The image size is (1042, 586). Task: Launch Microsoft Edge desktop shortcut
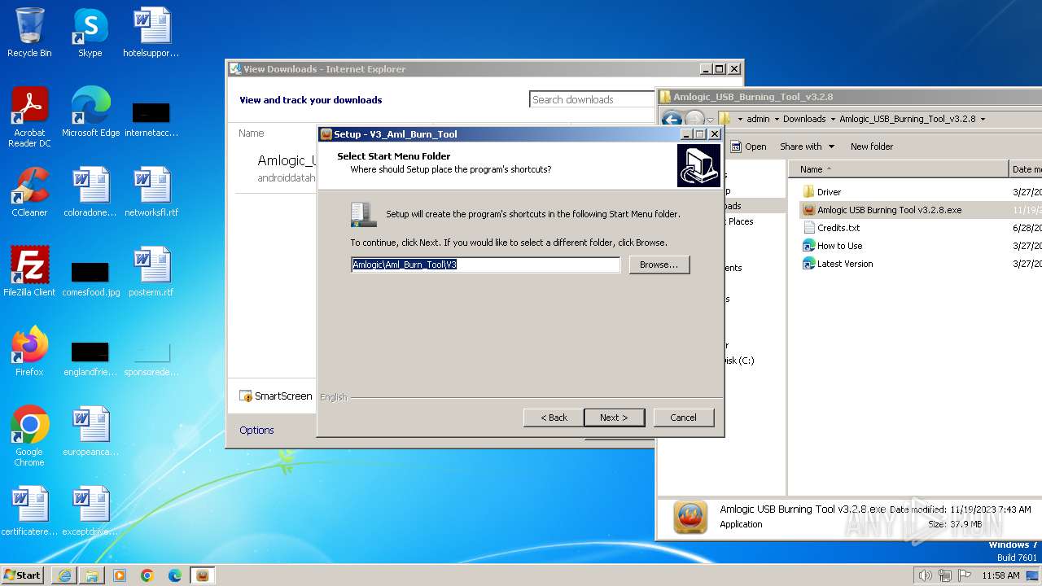pos(90,112)
